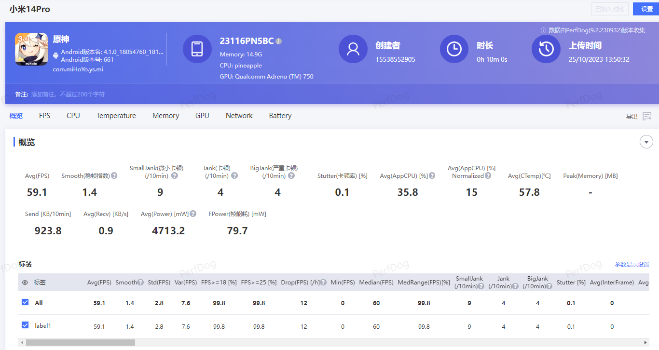The image size is (659, 350).
Task: Click the export icon next to 导出
Action: click(x=647, y=116)
